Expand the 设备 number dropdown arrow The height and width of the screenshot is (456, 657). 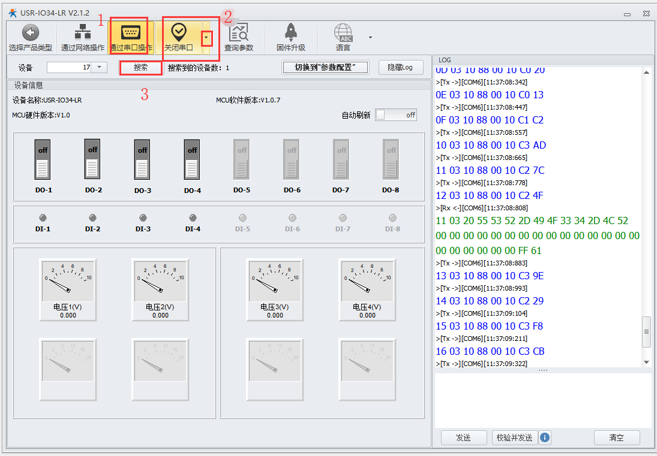(100, 67)
